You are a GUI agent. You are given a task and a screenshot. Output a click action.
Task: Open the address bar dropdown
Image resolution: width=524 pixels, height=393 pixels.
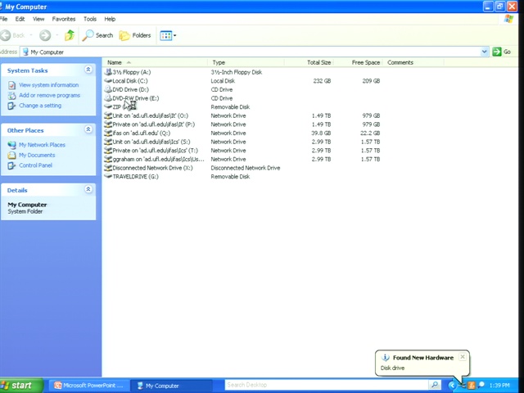484,52
